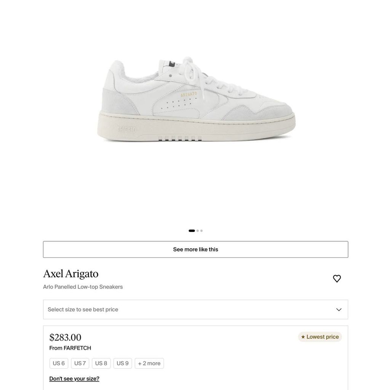Open the 'Select size to see best price' dropdown
Image resolution: width=390 pixels, height=390 pixels.
195,309
